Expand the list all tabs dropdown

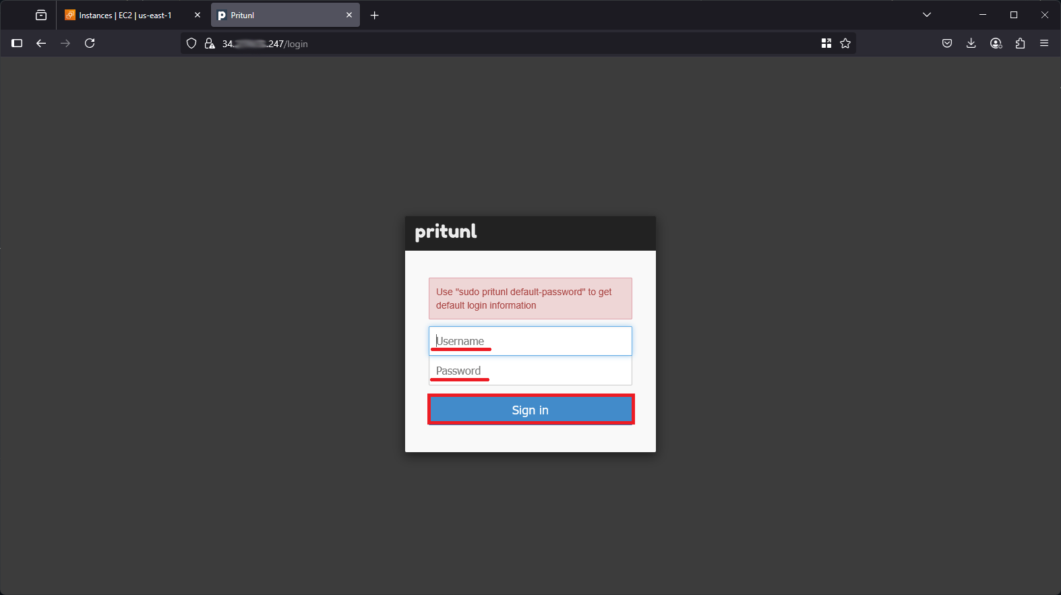[927, 15]
